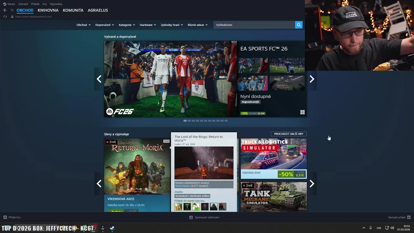The width and height of the screenshot is (414, 233).
Task: Open the Steam taskbar icon
Action: pyautogui.click(x=112, y=228)
